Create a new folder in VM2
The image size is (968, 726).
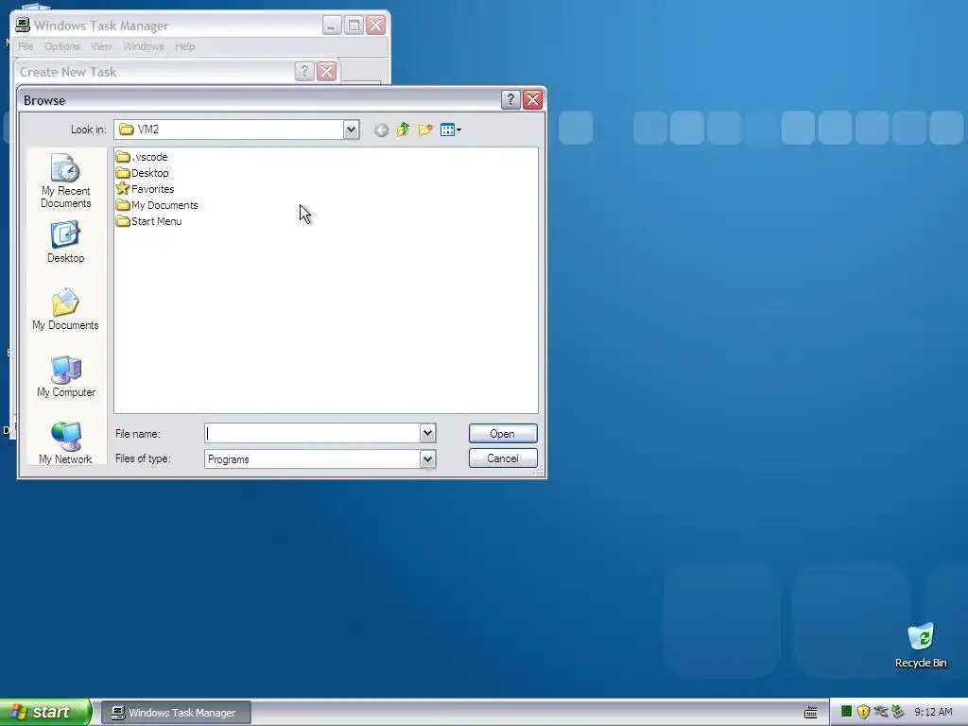[425, 130]
